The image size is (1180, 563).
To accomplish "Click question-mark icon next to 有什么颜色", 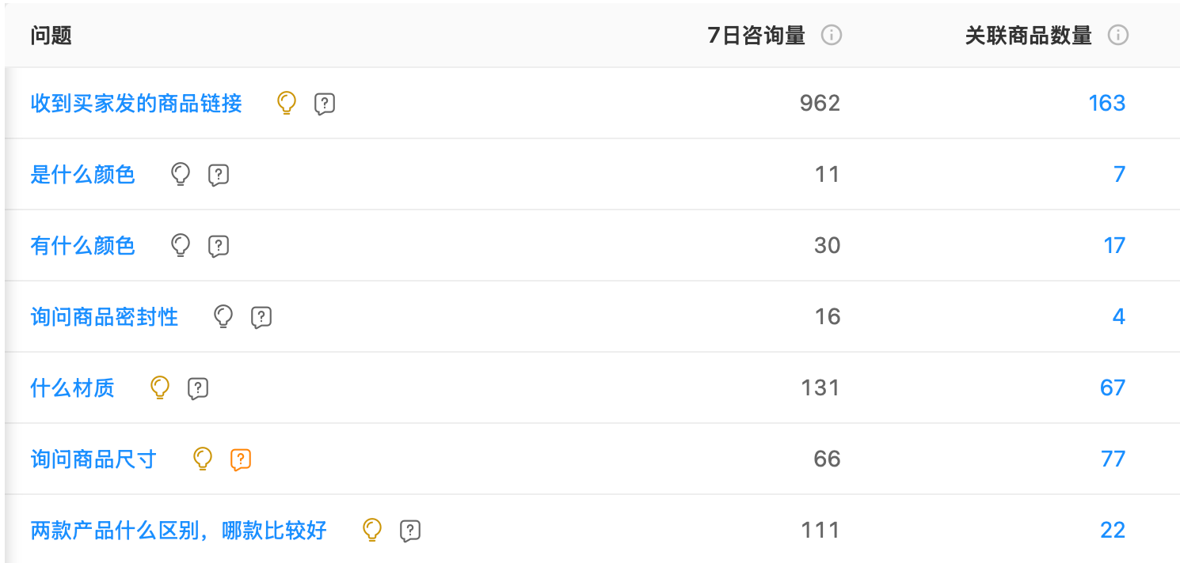I will [219, 245].
